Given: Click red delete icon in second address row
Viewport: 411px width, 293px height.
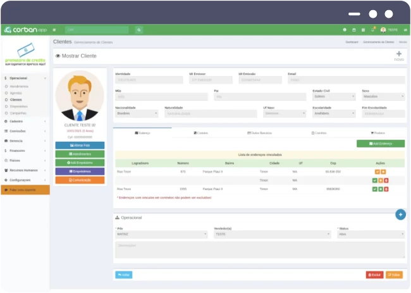Looking at the screenshot, I should coord(386,180).
